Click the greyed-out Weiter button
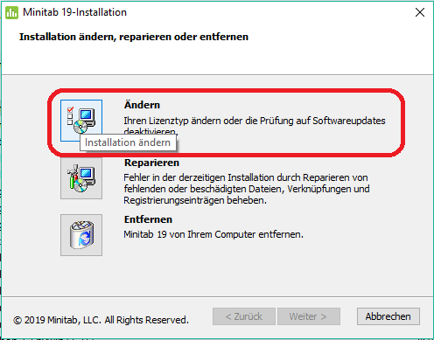 coord(309,316)
